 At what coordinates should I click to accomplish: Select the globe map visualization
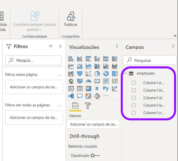71,81
